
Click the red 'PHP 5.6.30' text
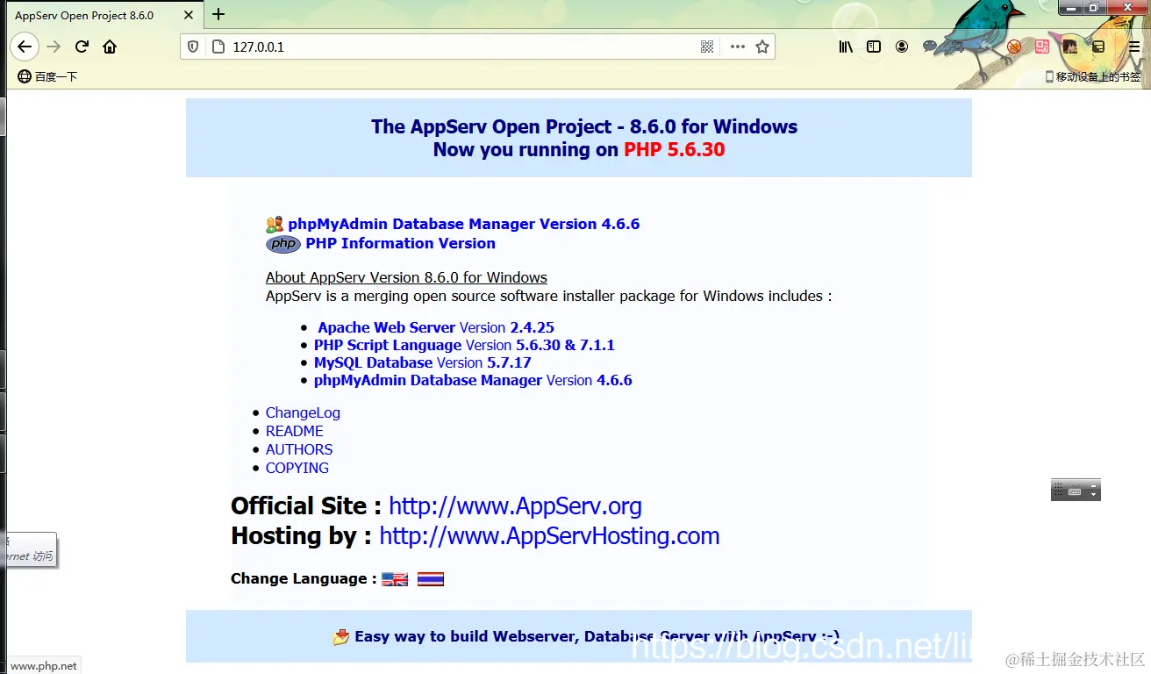click(x=675, y=149)
